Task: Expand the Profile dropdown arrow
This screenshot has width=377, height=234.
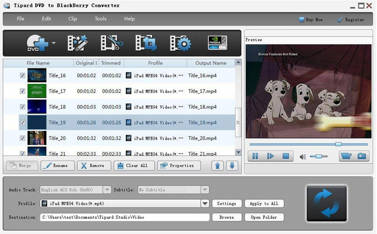Action: (205, 203)
